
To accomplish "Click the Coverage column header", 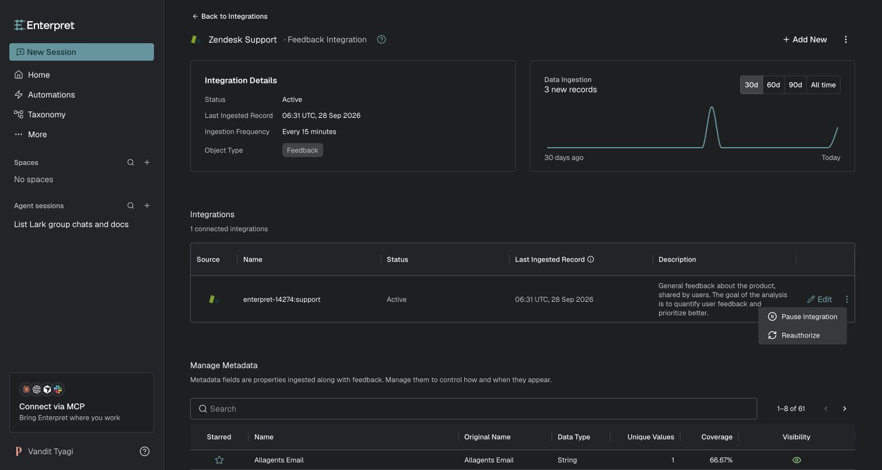I will tap(717, 437).
